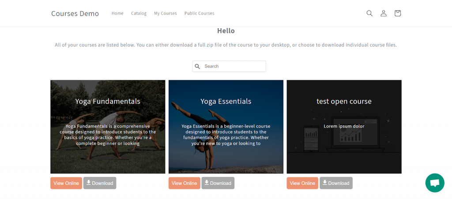
Task: Click the Courses Demo site logo
Action: coord(75,13)
